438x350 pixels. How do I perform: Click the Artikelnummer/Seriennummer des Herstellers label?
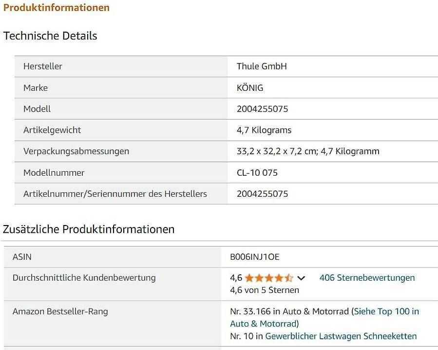pos(115,194)
